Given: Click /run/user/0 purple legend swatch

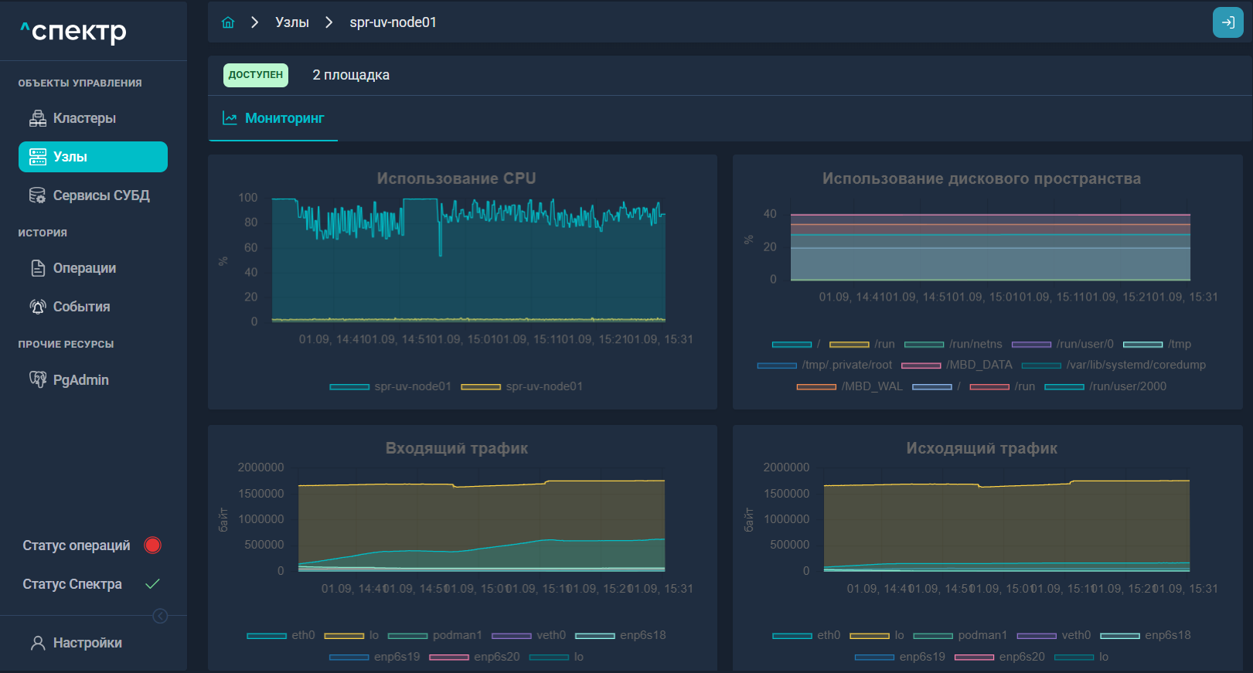Looking at the screenshot, I should tap(1031, 344).
